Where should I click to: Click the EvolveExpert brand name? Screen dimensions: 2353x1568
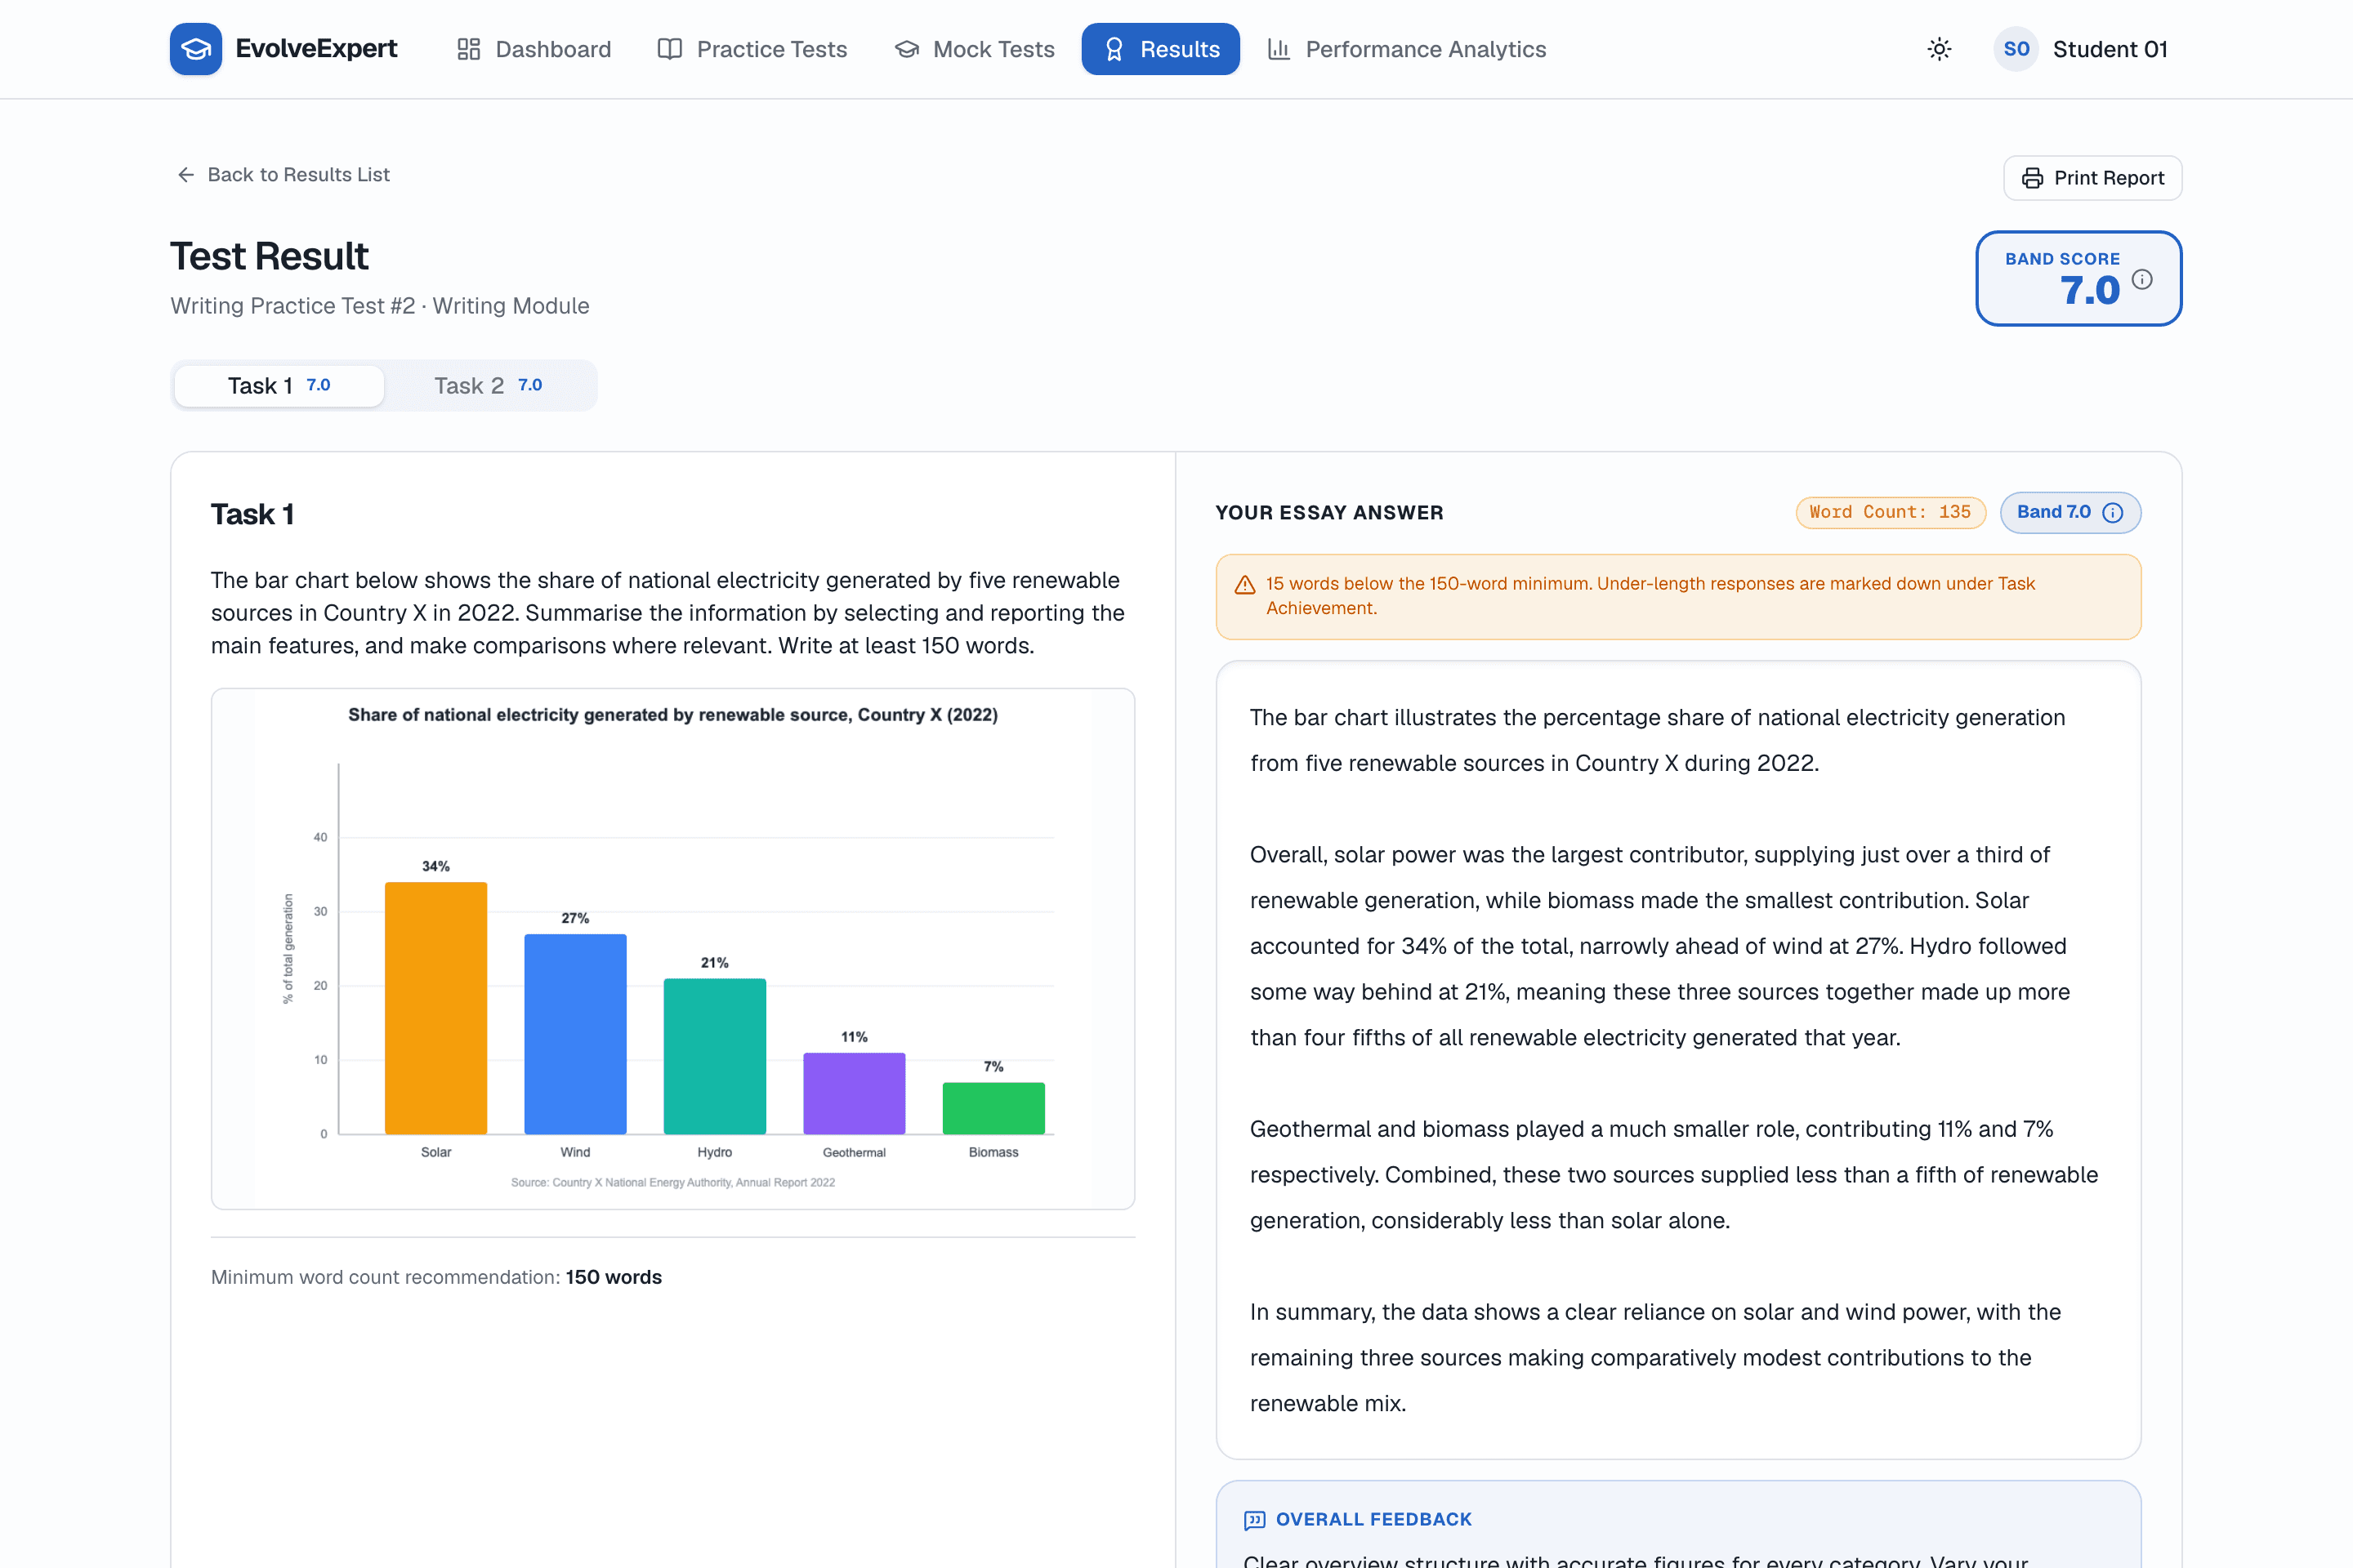(316, 49)
